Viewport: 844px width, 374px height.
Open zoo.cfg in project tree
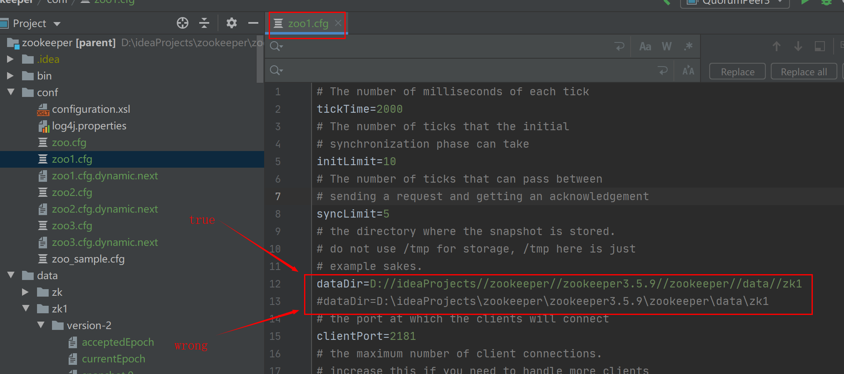coord(69,142)
